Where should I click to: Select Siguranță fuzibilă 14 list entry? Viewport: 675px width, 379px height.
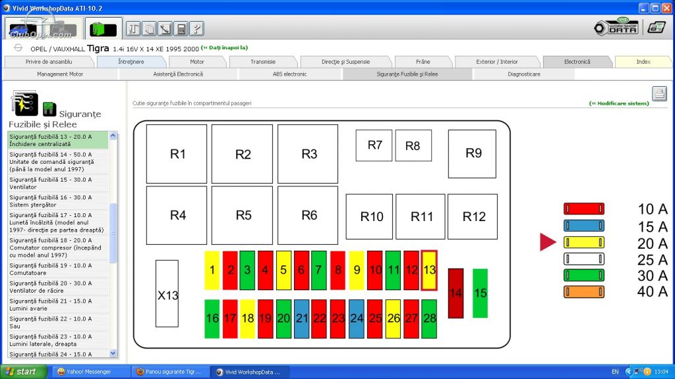58,162
